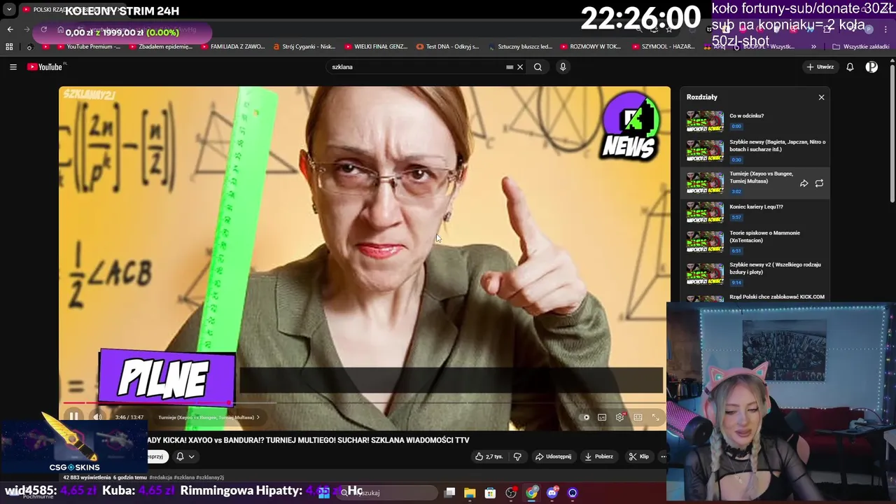The width and height of the screenshot is (896, 504).
Task: Share the Turnieje chapter via arrow icon
Action: pyautogui.click(x=804, y=183)
